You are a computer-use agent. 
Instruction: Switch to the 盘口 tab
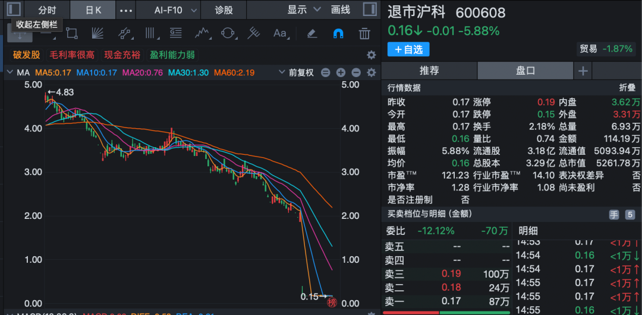(525, 71)
